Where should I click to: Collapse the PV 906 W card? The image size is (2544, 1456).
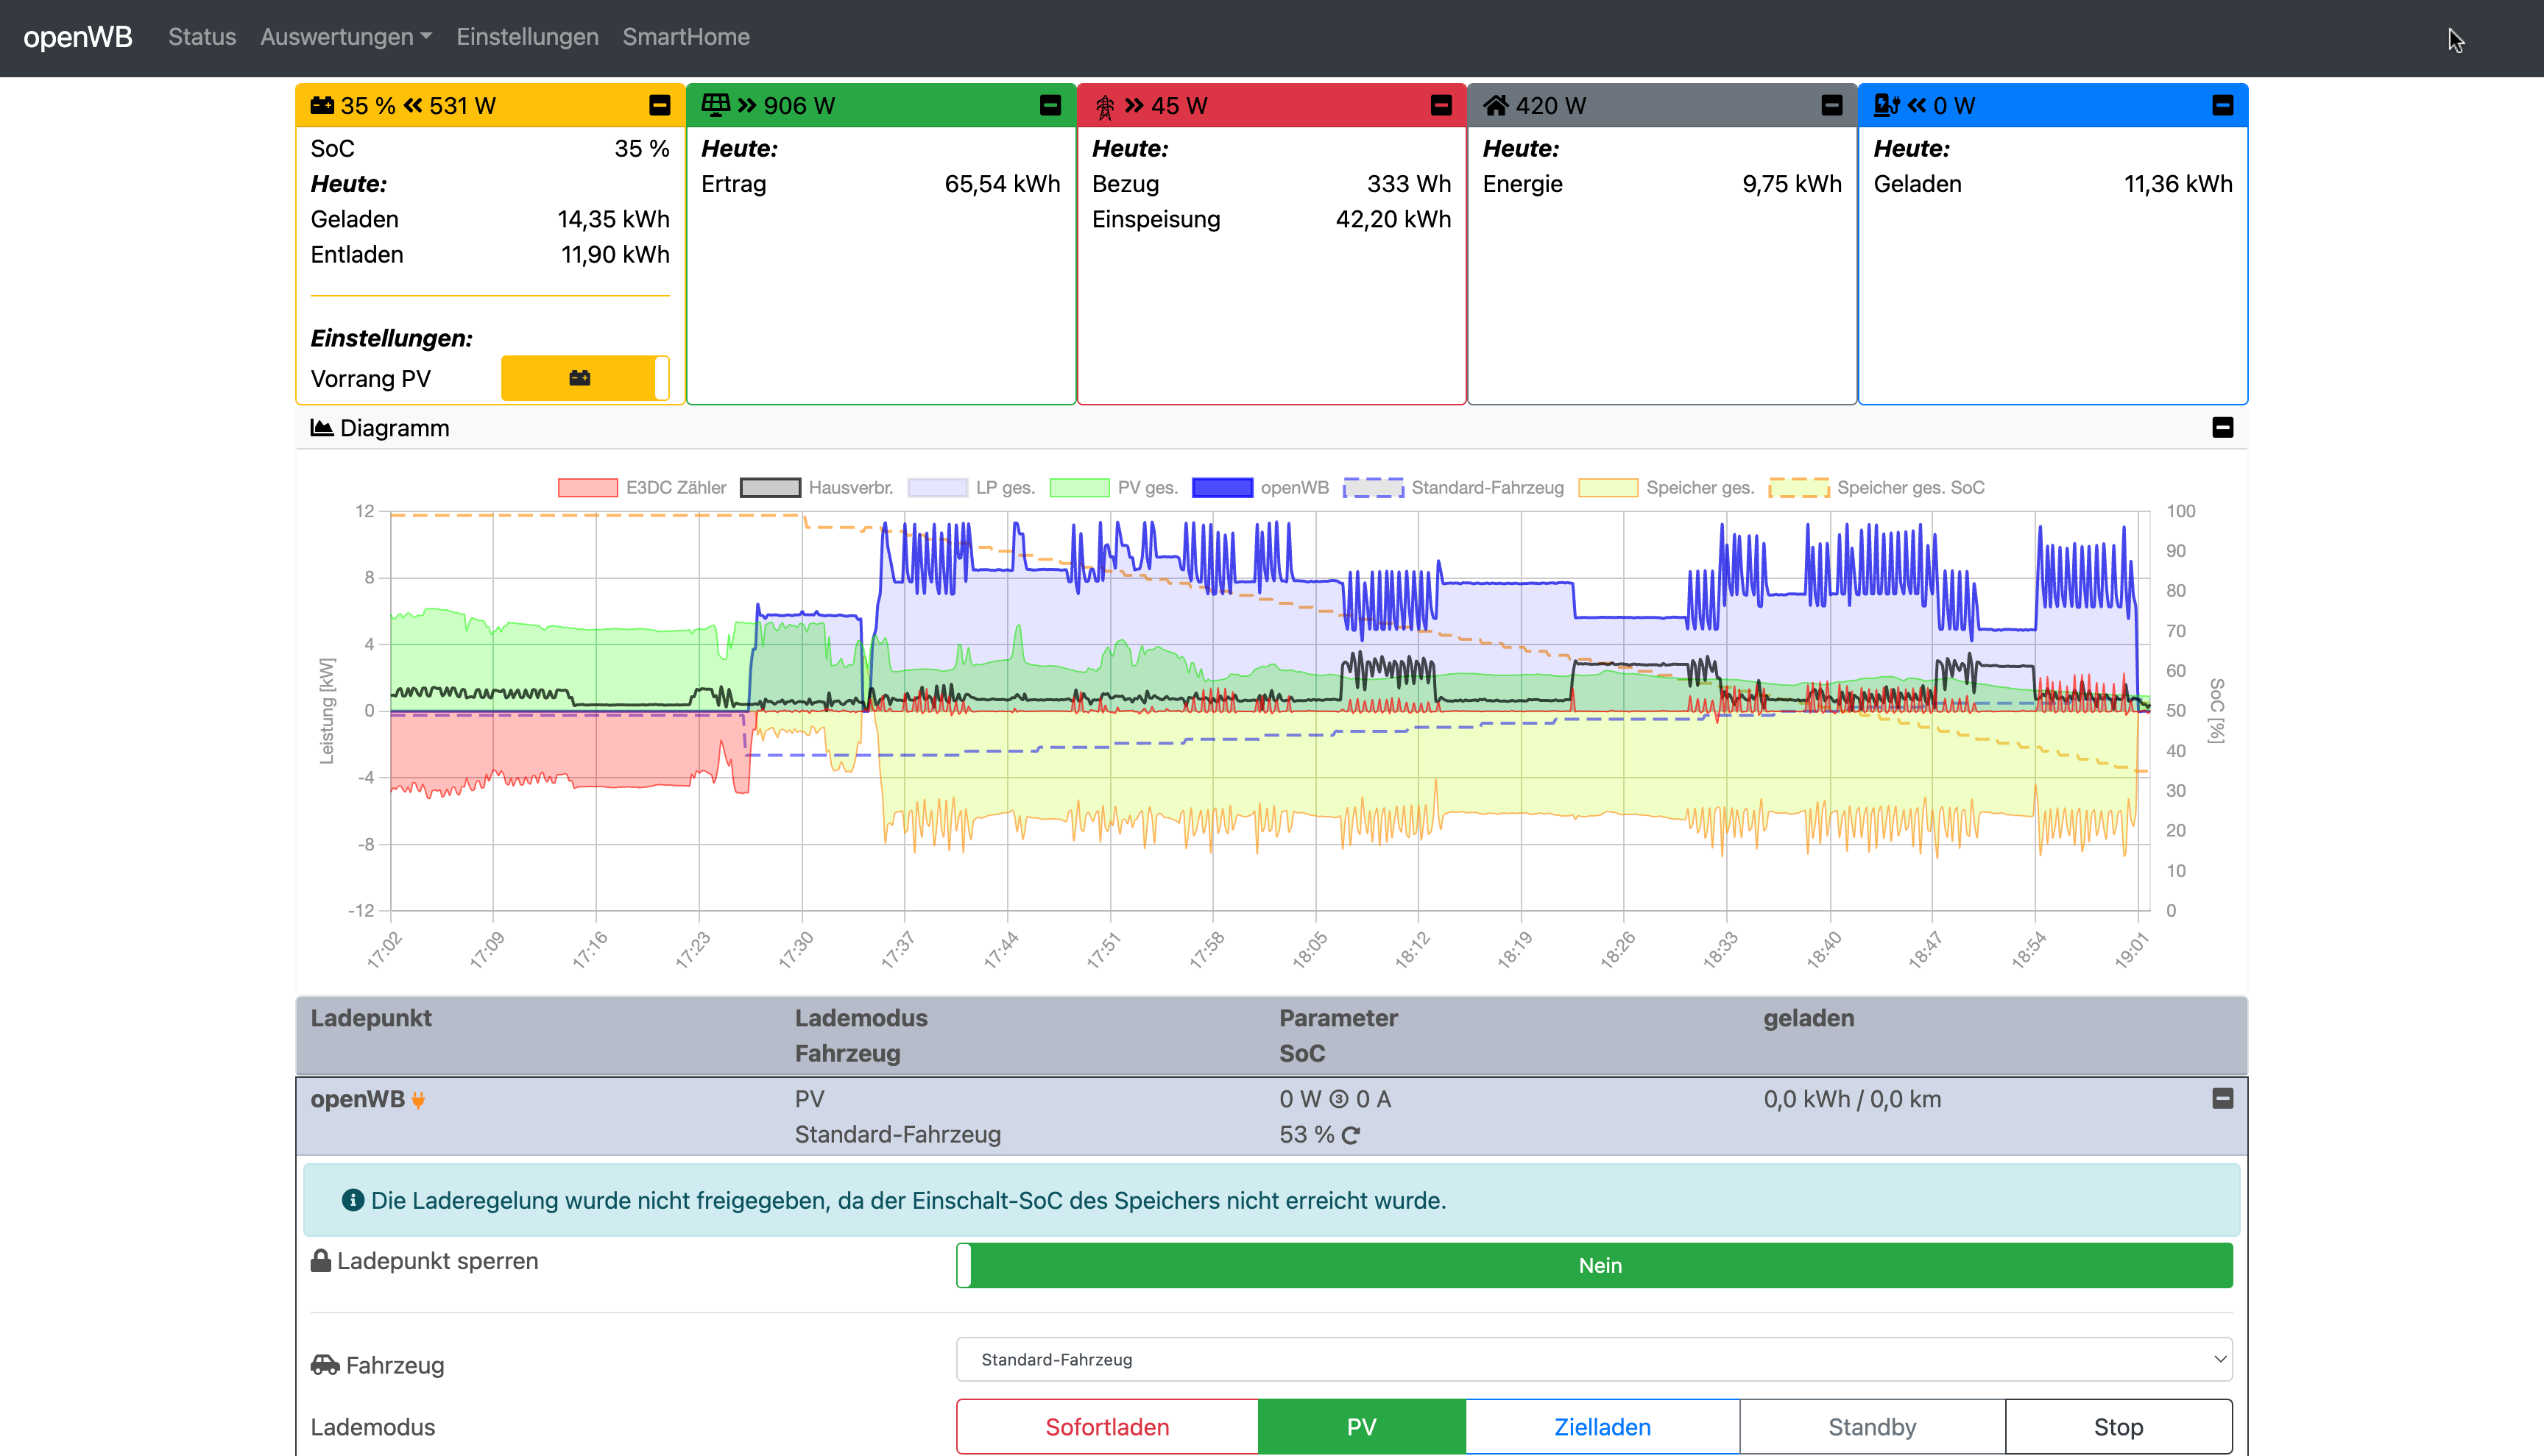(1050, 105)
